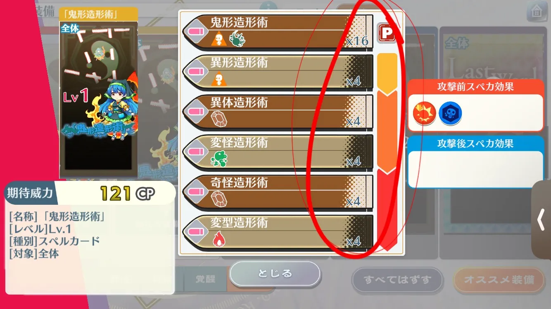Tap the flame element icon on 変型造形術

point(218,239)
